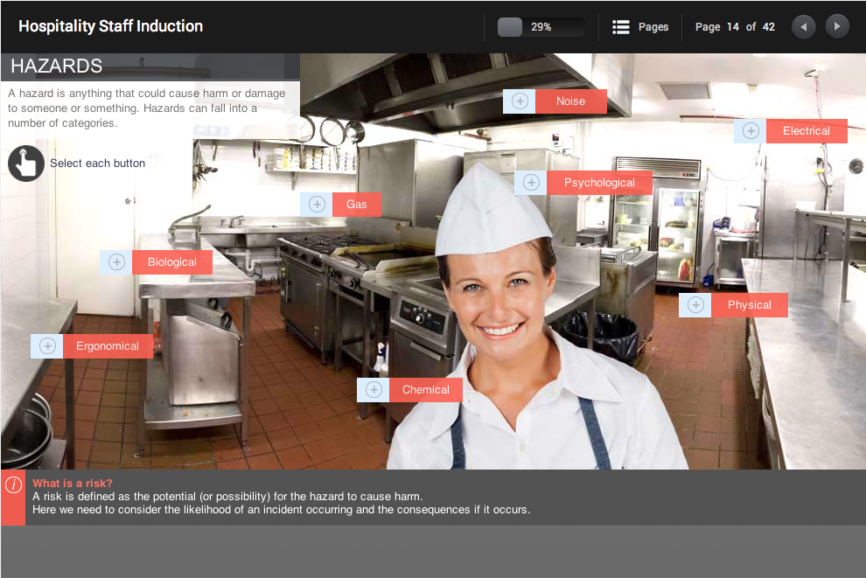This screenshot has height=578, width=866.
Task: Open the Electrical hazard label
Action: coord(807,131)
